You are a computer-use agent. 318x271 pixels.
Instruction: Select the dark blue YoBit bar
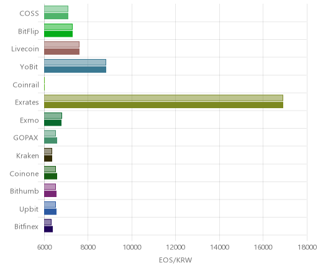[x=75, y=70]
